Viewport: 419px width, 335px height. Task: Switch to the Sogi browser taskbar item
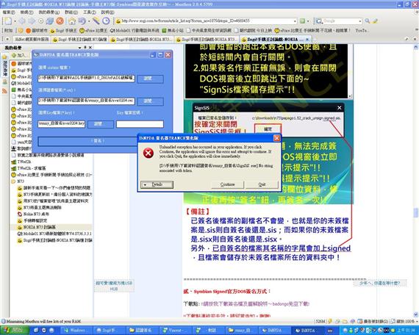(x=109, y=330)
